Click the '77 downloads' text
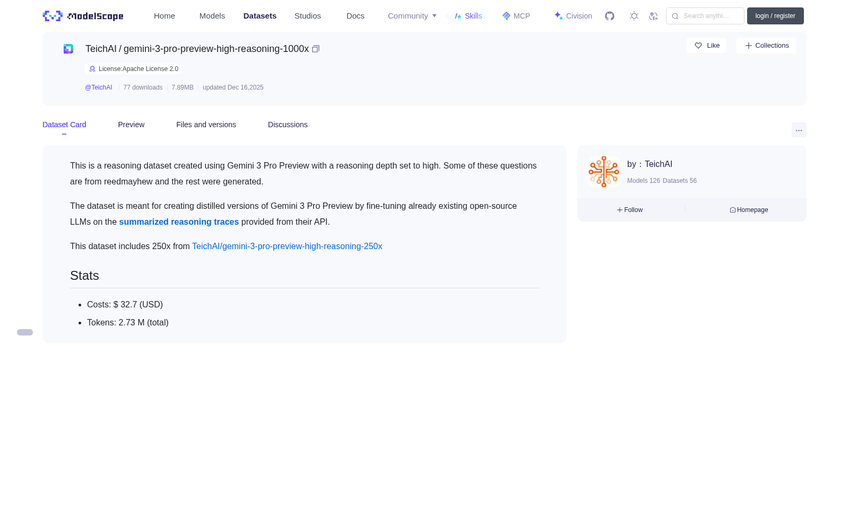The image size is (849, 530). click(143, 87)
